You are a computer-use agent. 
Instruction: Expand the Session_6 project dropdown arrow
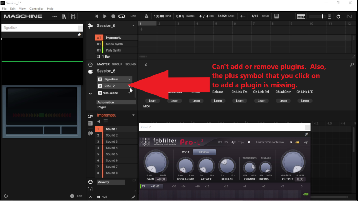tap(133, 25)
